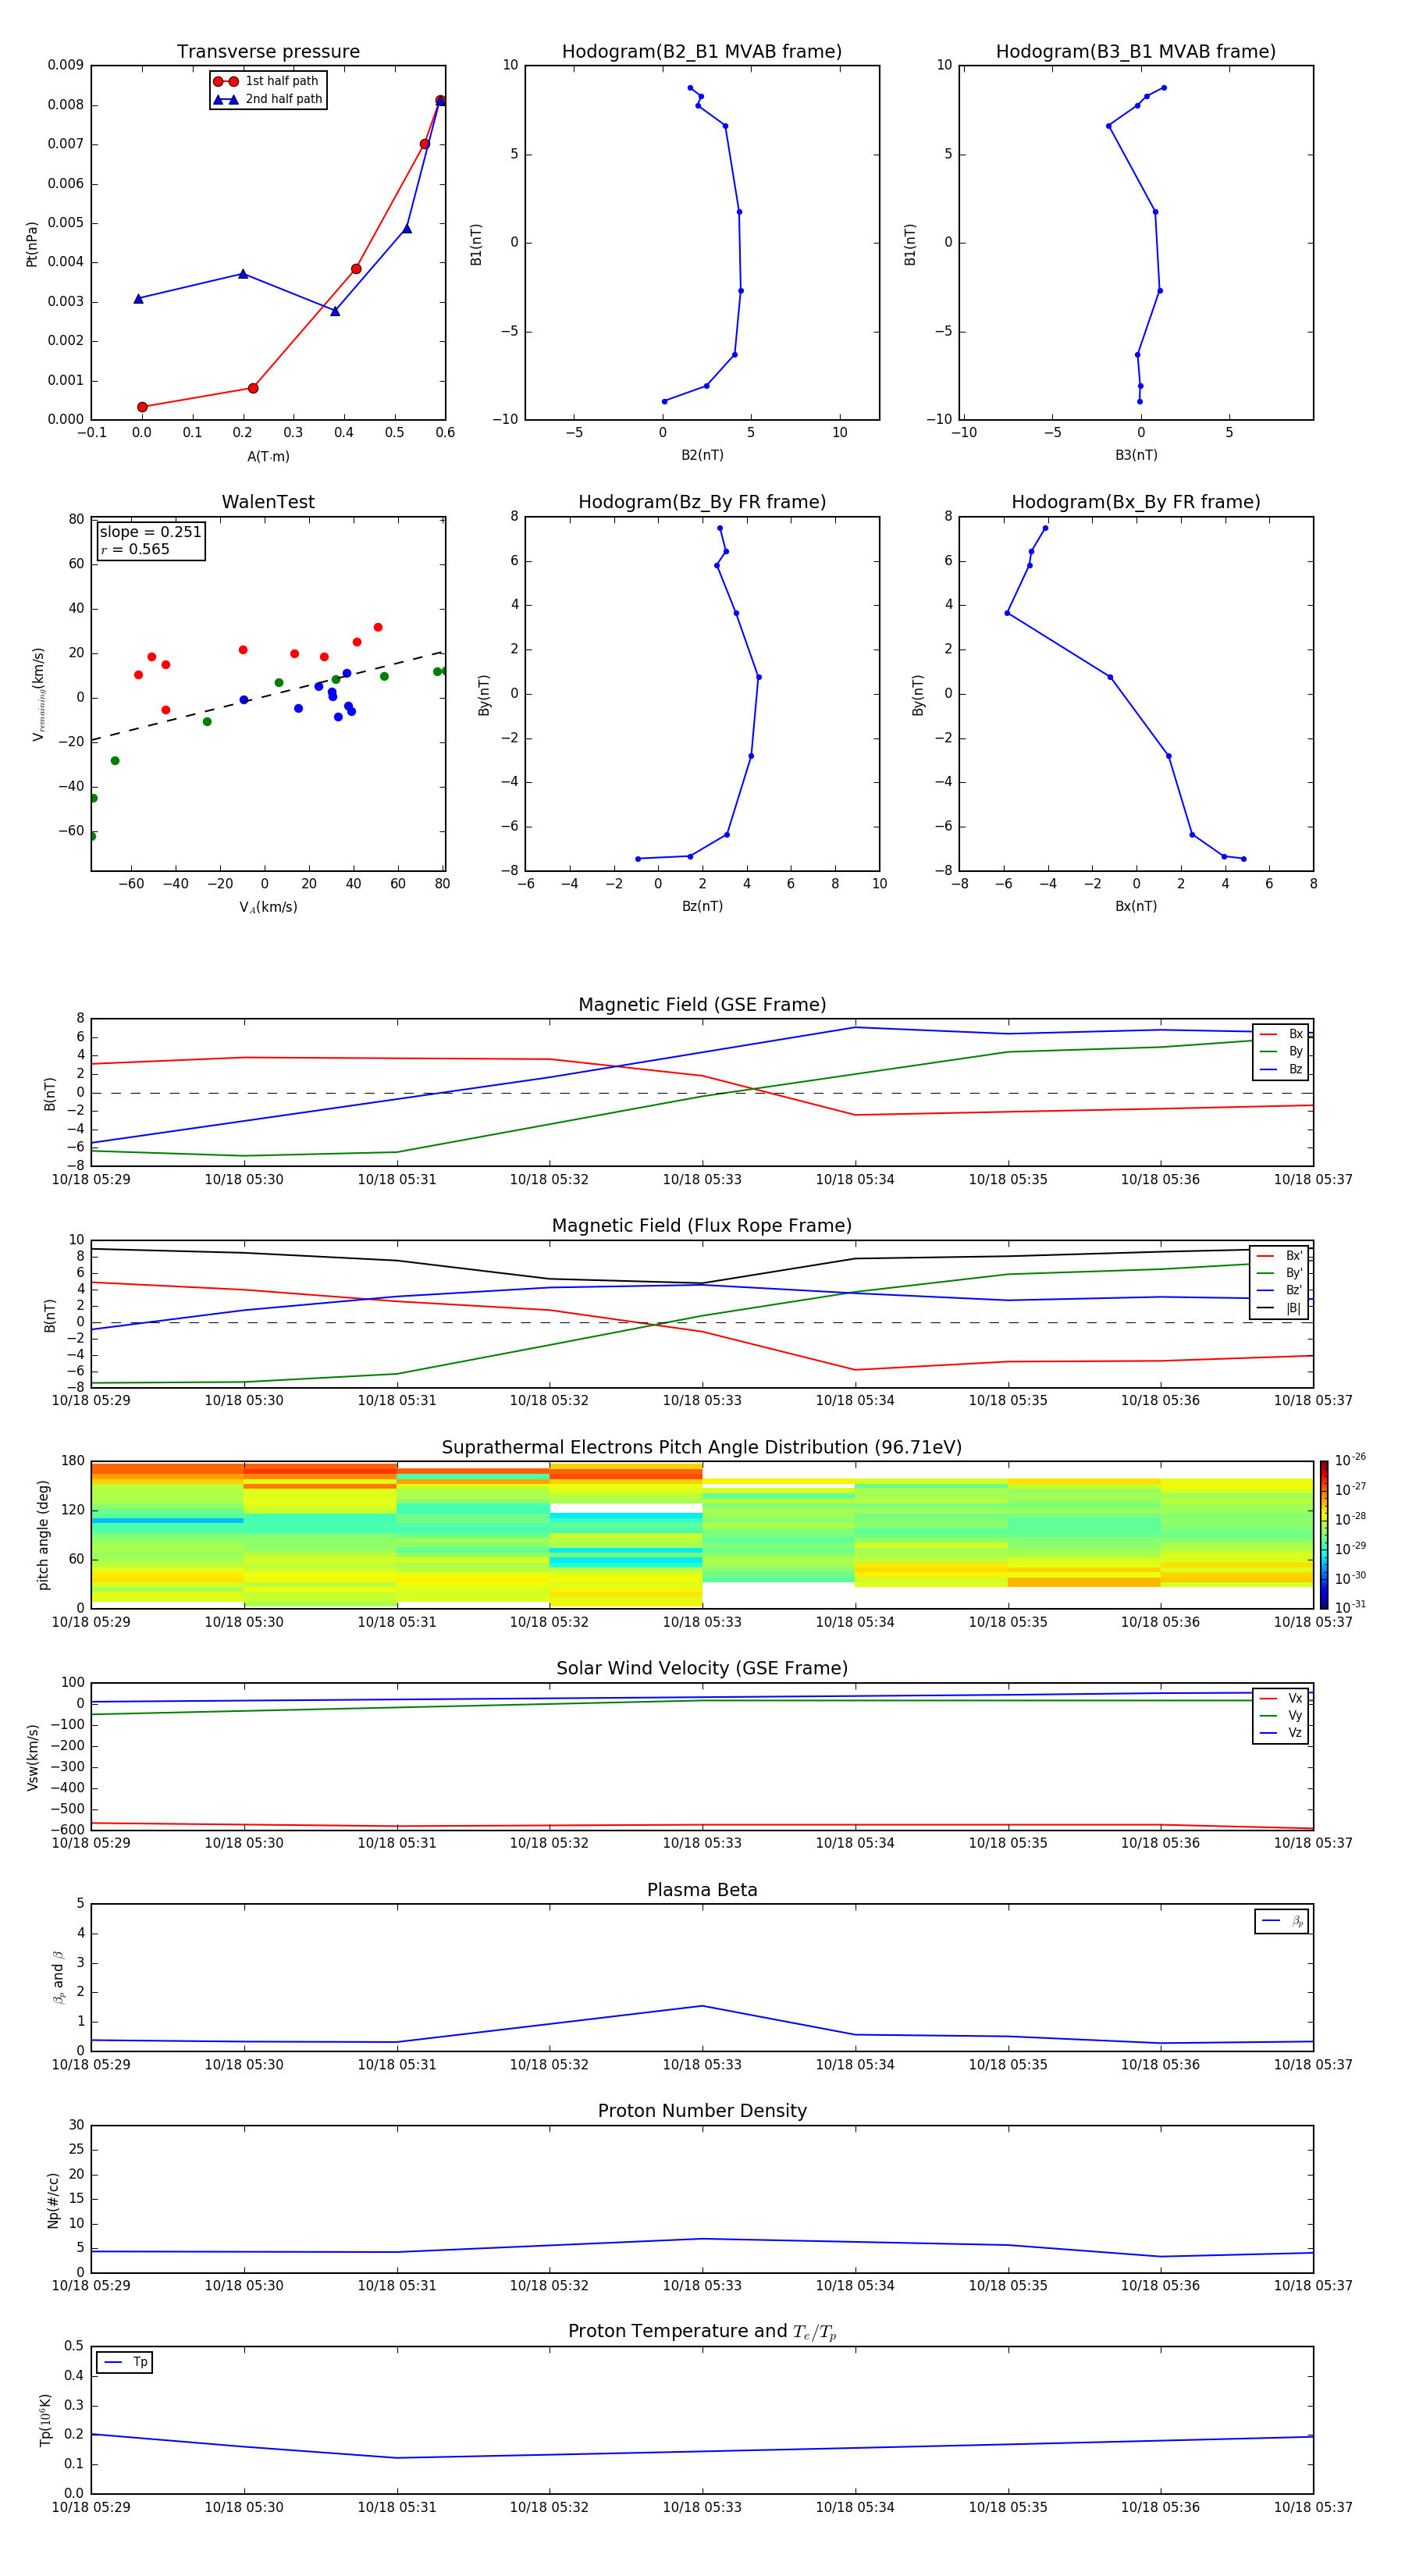Click the Proton Temperature and Te/Tp title
This screenshot has height=2576, width=1405.
(x=702, y=2331)
